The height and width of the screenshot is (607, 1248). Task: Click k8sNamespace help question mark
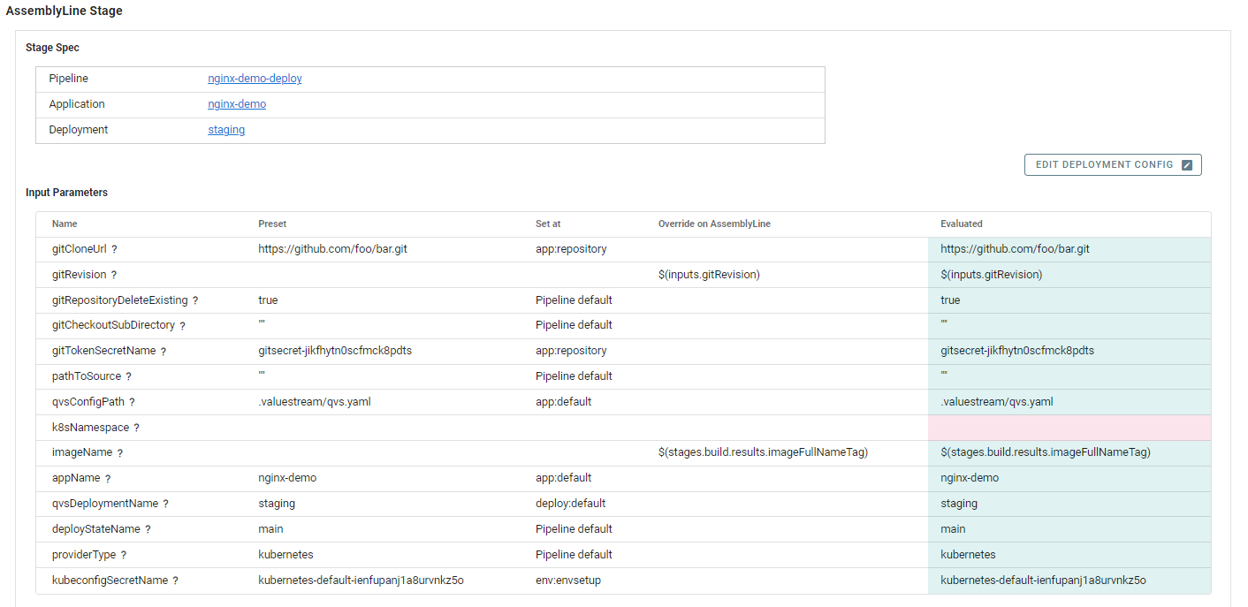click(x=137, y=429)
